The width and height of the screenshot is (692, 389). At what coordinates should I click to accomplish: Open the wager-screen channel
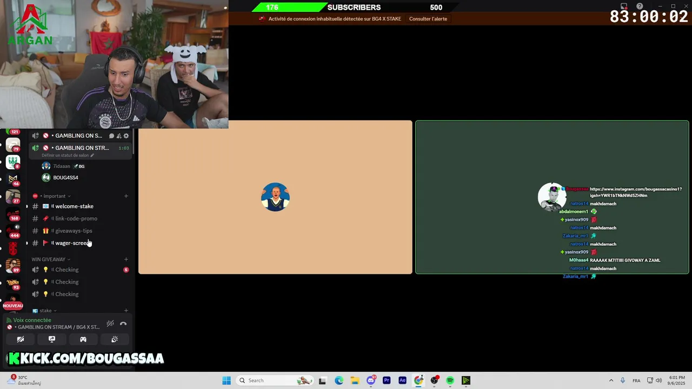pyautogui.click(x=80, y=243)
